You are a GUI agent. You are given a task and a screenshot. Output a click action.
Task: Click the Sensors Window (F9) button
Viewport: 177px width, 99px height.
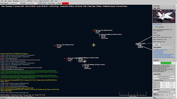click(x=164, y=78)
